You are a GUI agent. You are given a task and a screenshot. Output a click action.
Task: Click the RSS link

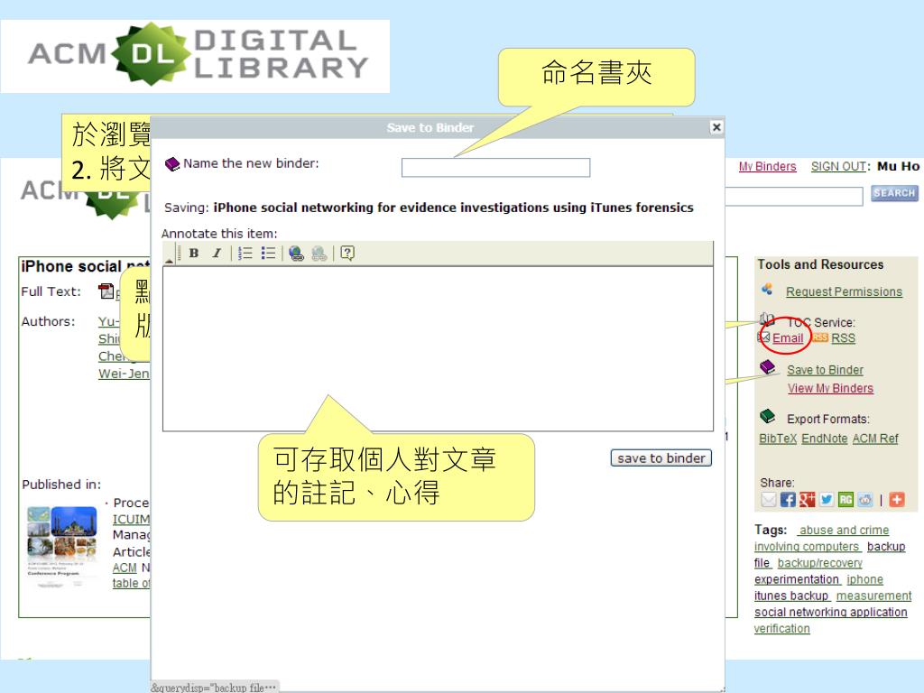click(x=844, y=338)
